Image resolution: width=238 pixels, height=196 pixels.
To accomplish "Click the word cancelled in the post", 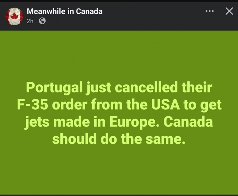I will point(146,87).
